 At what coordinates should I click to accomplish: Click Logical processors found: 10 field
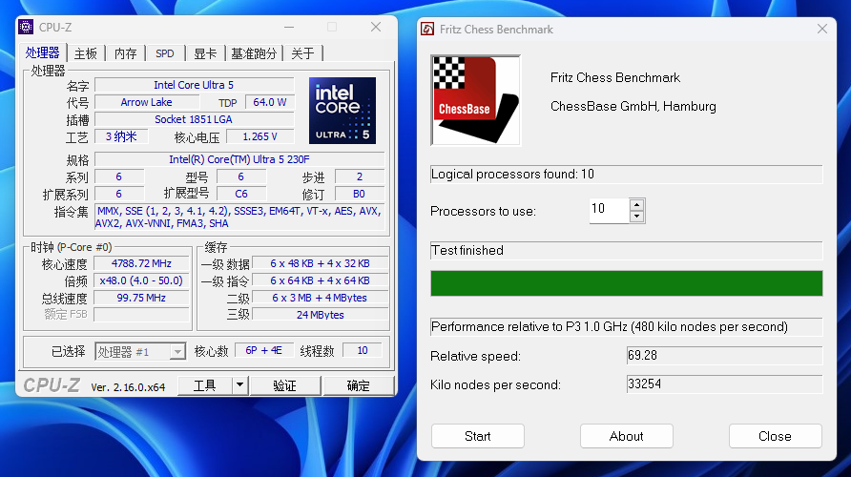[x=626, y=175]
